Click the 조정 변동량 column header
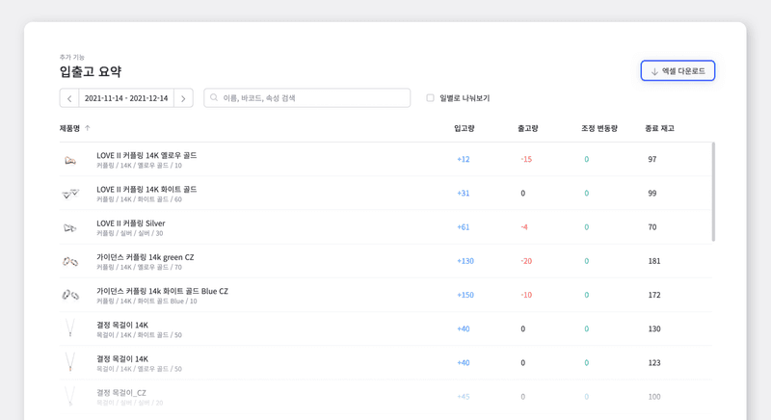 [598, 128]
